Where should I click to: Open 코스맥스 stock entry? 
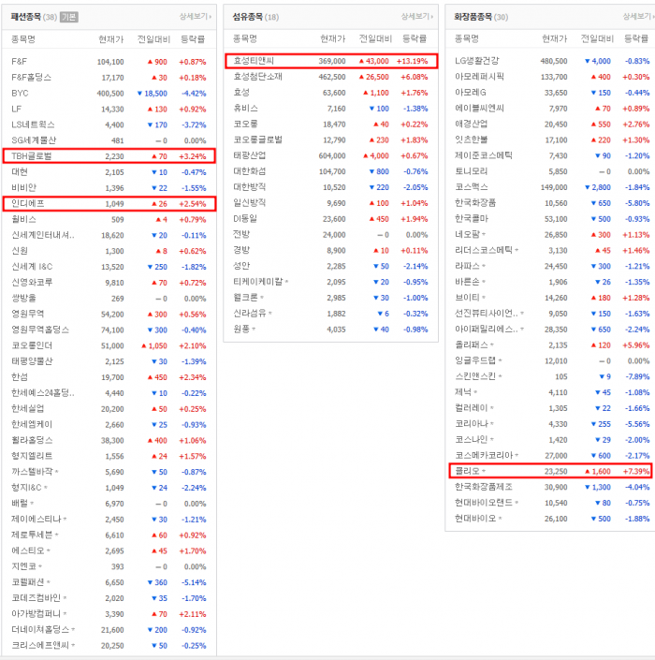point(472,187)
